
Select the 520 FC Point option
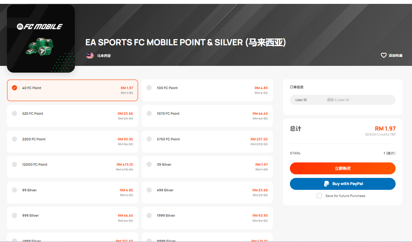[73, 116]
